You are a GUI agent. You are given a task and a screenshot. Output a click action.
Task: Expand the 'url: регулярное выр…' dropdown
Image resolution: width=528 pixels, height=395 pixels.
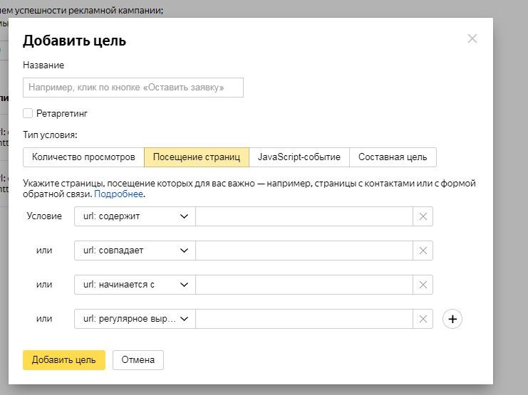pos(135,319)
